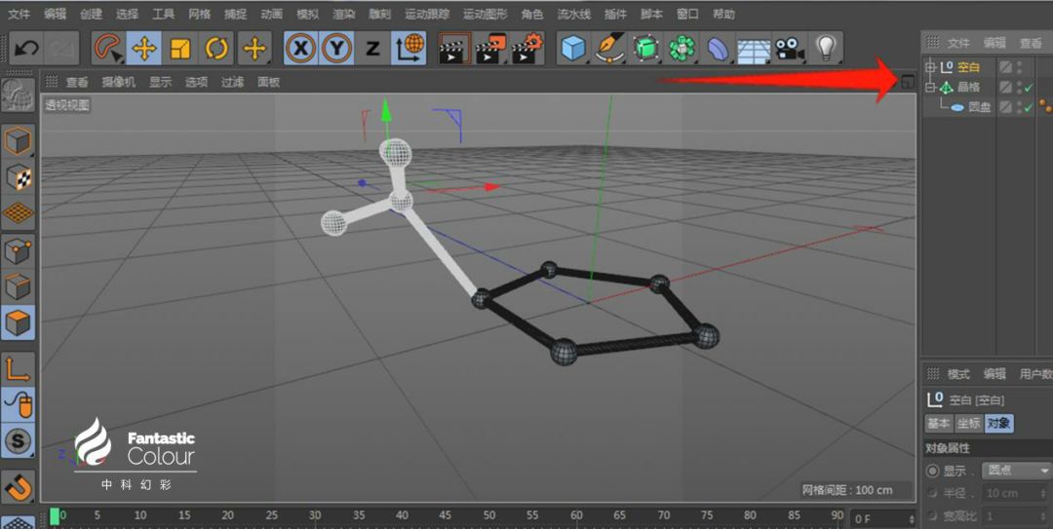
Task: Click the Floor environment icon
Action: 754,50
